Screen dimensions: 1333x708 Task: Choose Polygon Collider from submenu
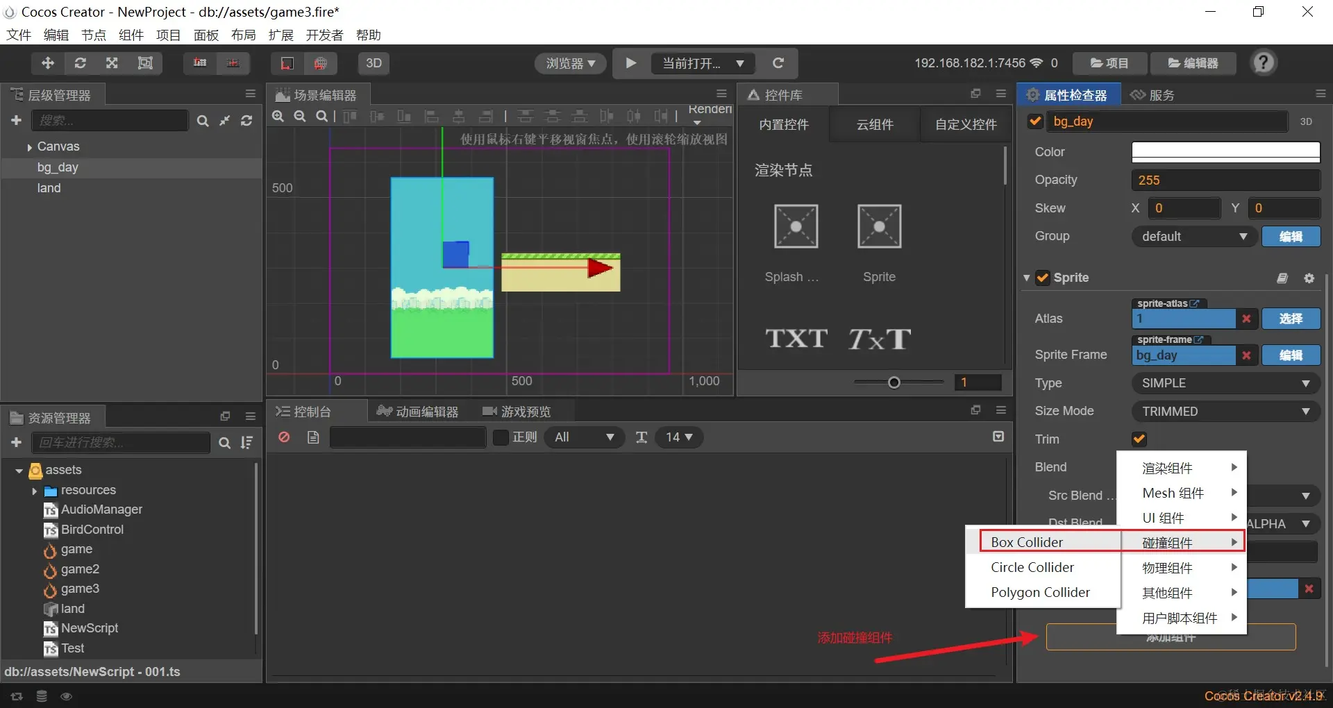[1043, 592]
